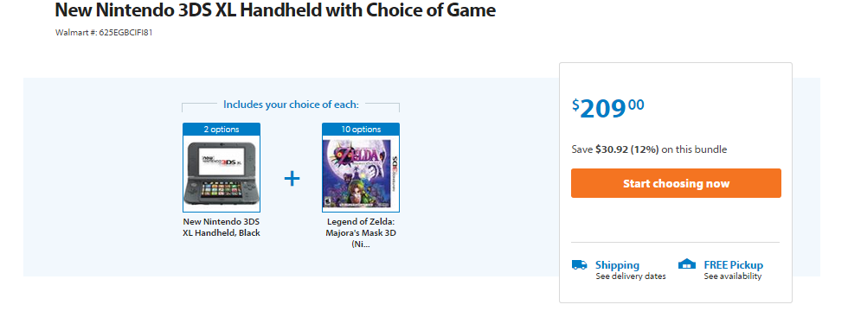Click the ESRB rating on Zelda cover
The image size is (848, 311).
tap(328, 201)
